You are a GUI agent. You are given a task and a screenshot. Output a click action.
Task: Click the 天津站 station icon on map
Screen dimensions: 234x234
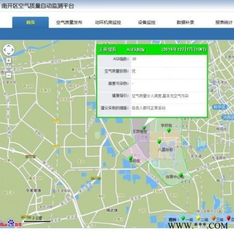214,82
